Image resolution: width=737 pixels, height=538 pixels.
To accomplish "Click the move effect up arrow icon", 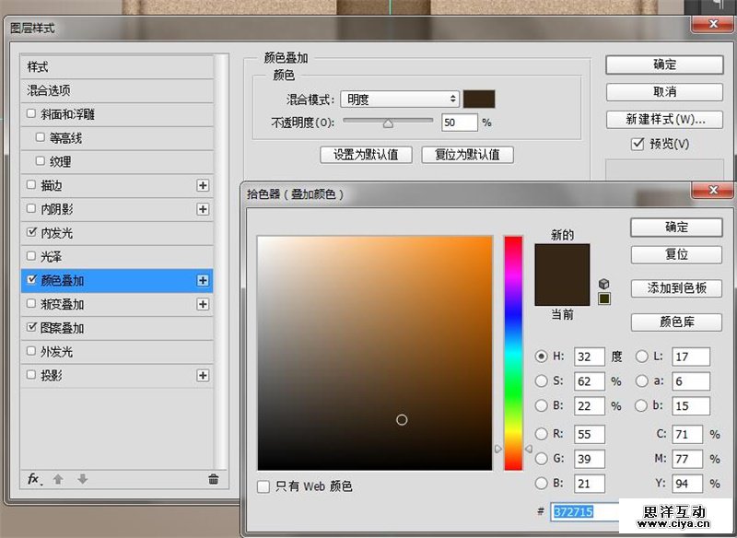I will pos(58,479).
